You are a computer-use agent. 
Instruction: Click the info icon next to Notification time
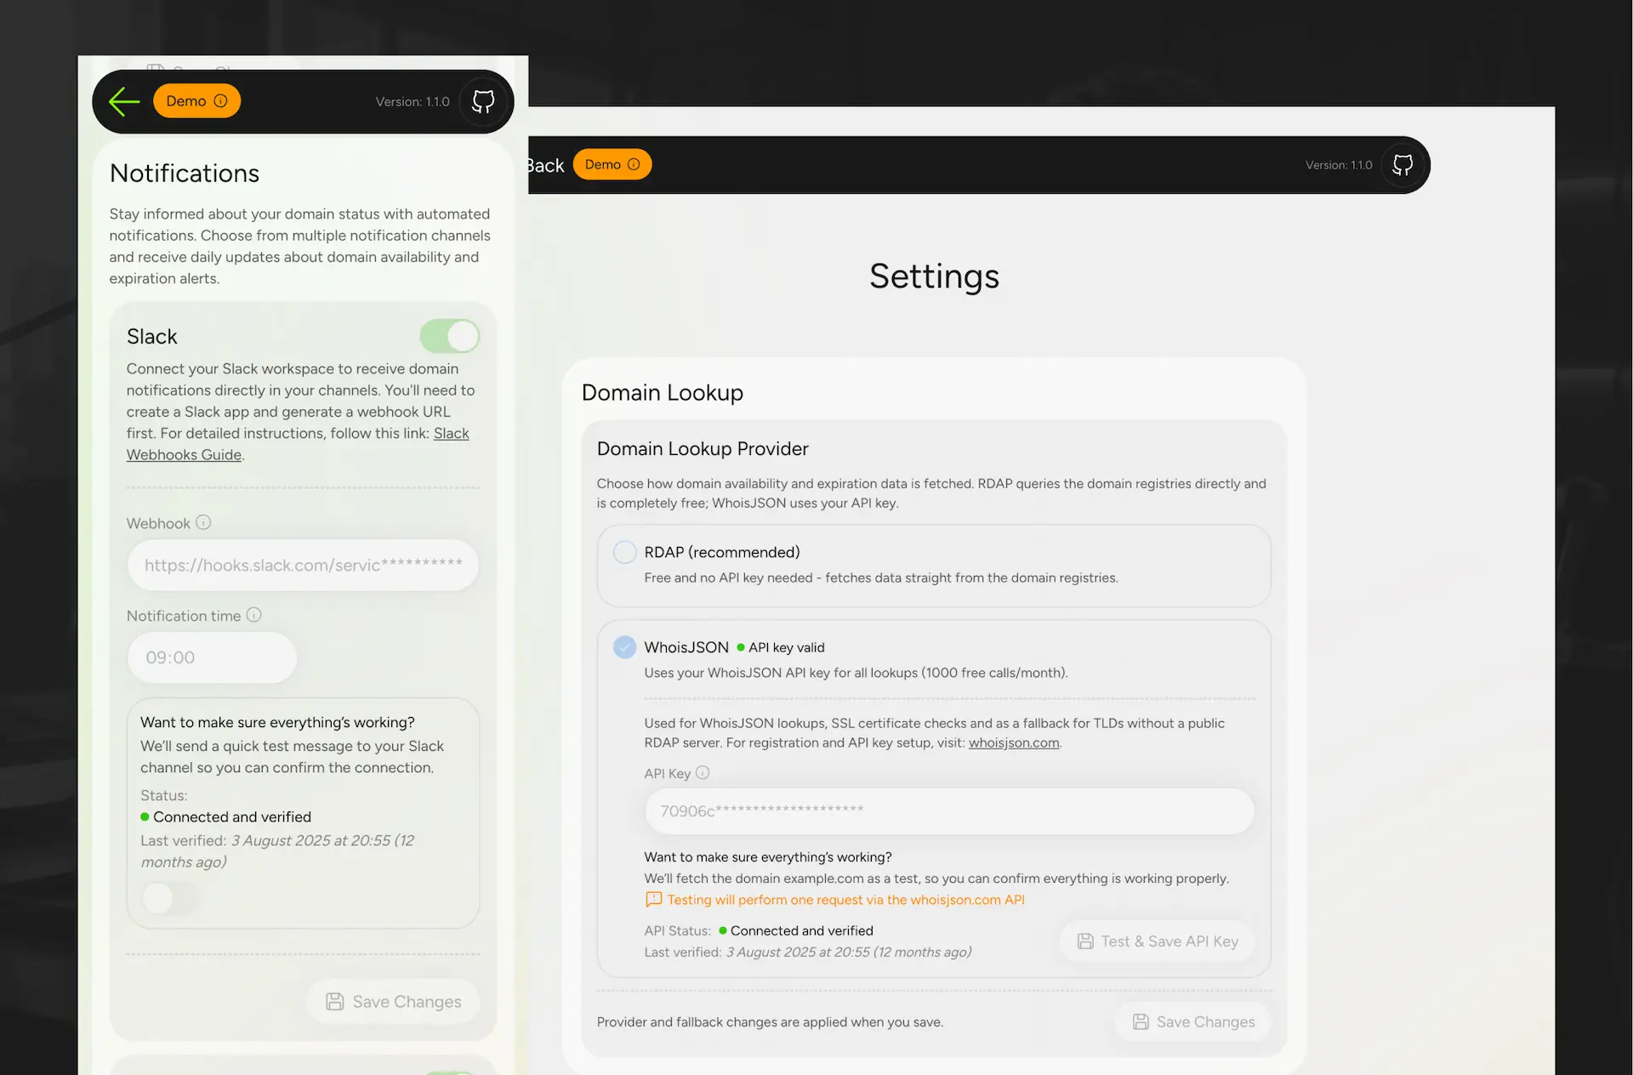(253, 615)
